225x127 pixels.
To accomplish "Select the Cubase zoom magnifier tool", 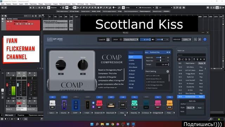I will click(x=95, y=8).
